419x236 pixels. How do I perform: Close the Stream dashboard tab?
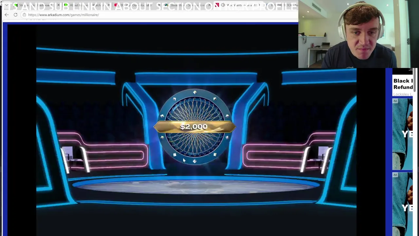(58, 5)
